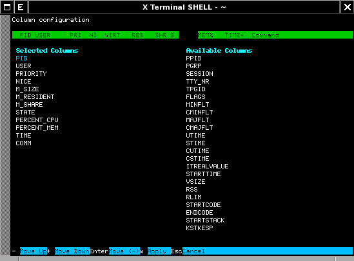This screenshot has height=261, width=354.
Task: Close the X Terminal window
Action: [x=347, y=7]
